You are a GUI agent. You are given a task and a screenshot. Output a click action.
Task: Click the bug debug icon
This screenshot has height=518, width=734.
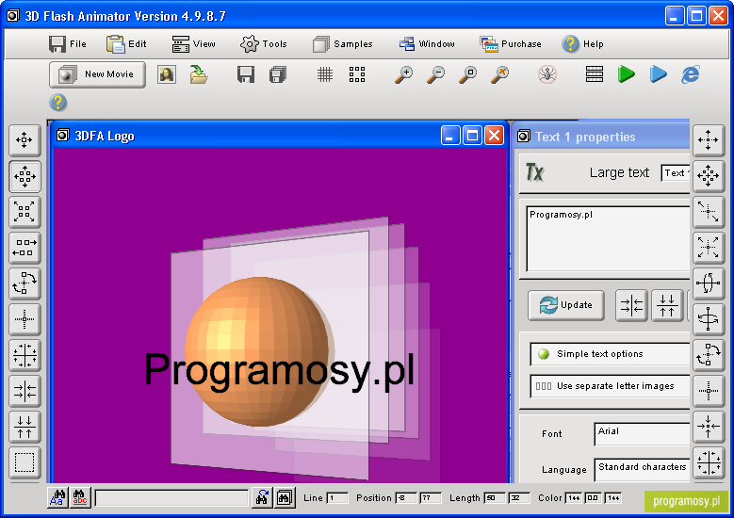547,74
